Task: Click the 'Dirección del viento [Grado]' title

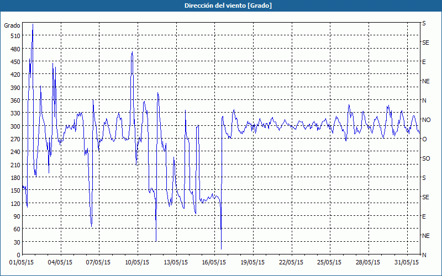Action: tap(228, 6)
